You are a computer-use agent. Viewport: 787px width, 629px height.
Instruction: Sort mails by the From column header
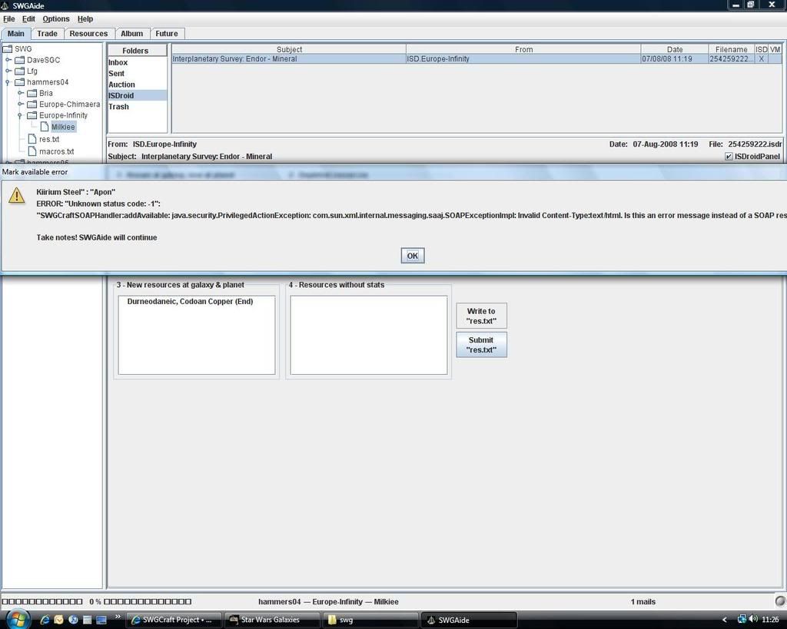click(523, 49)
